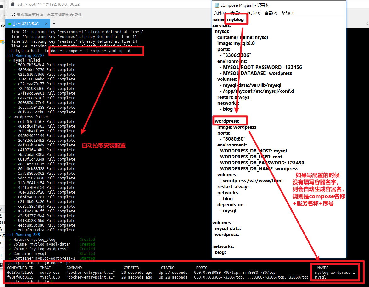Click the mysql-data:/var/lib/mysql volume line
This screenshot has height=287, width=369.
coord(251,85)
